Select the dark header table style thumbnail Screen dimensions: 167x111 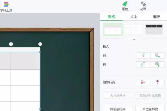click(x=154, y=29)
